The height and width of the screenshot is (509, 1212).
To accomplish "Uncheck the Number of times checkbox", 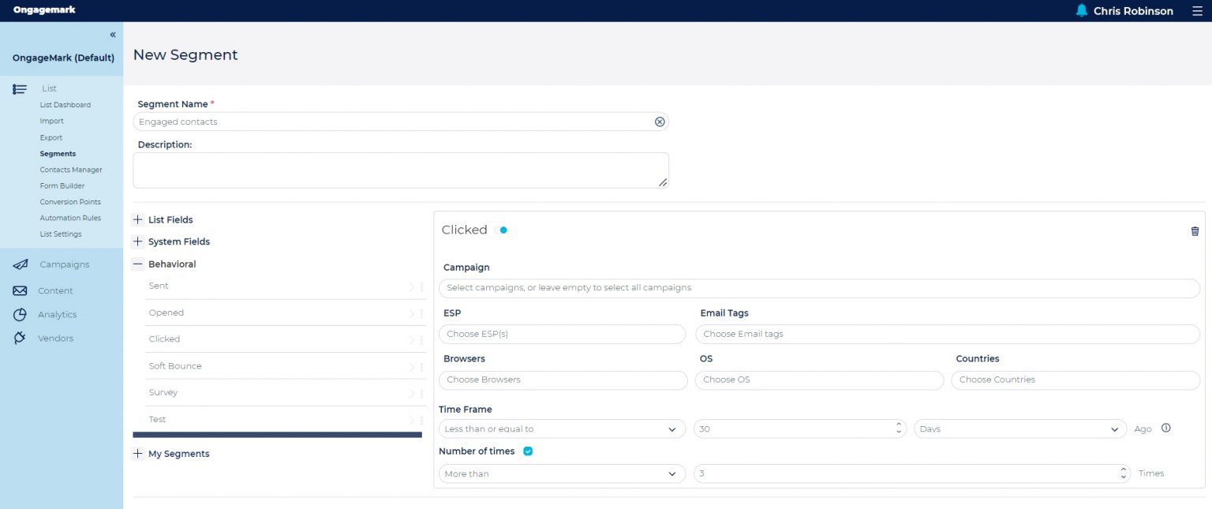I will pos(528,451).
